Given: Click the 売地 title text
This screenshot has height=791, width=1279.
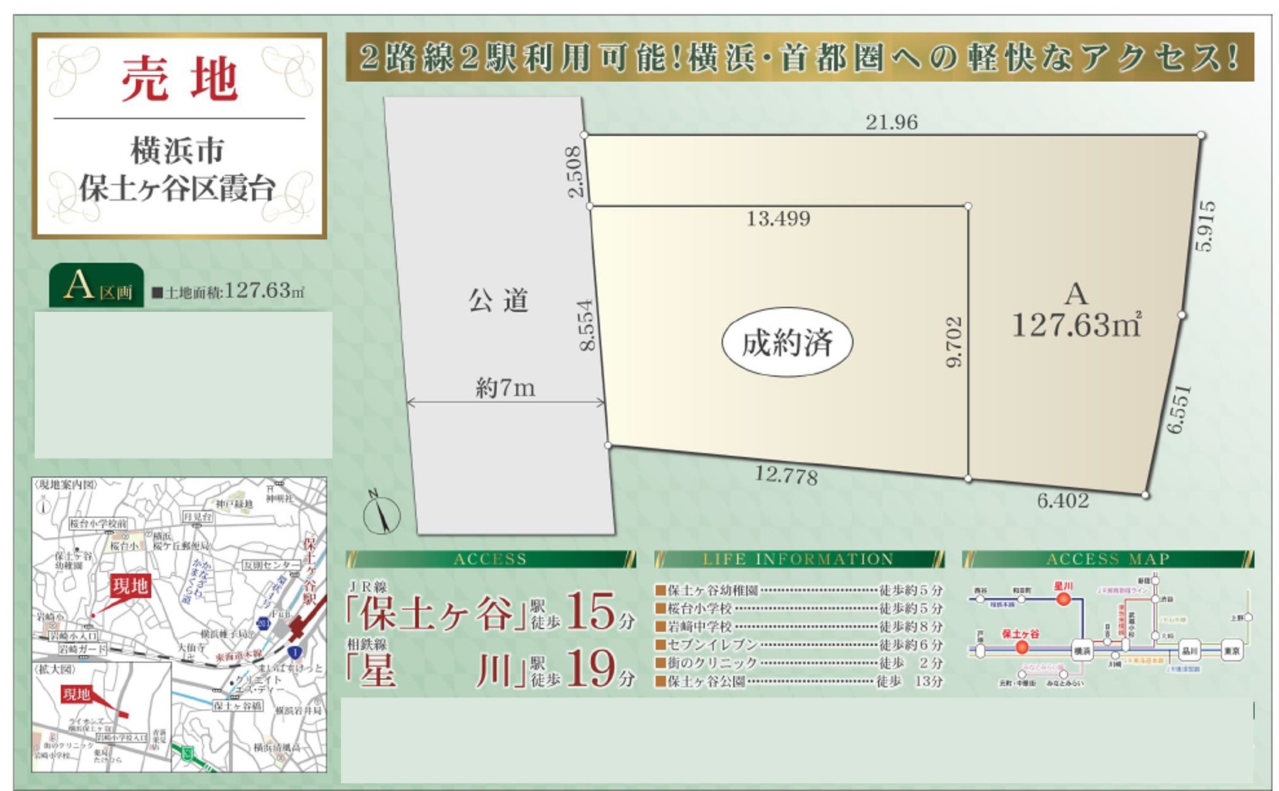Looking at the screenshot, I should (179, 79).
